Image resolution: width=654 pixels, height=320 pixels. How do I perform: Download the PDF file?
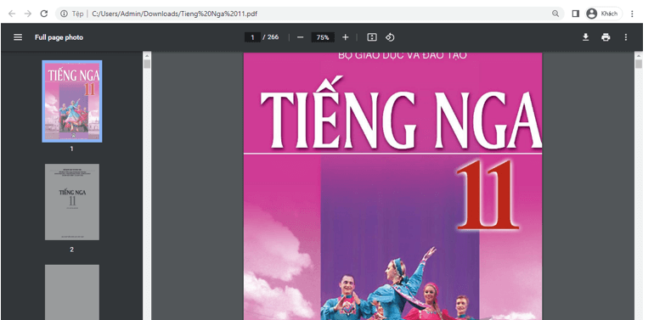pyautogui.click(x=585, y=37)
